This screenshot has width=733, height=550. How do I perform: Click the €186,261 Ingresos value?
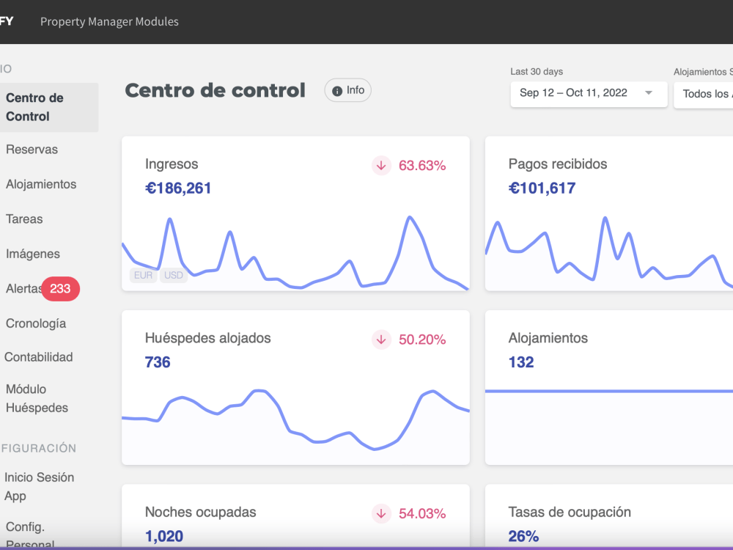coord(178,188)
